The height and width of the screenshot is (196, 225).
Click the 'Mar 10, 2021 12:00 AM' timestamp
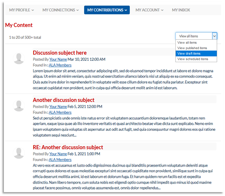coord(87,59)
